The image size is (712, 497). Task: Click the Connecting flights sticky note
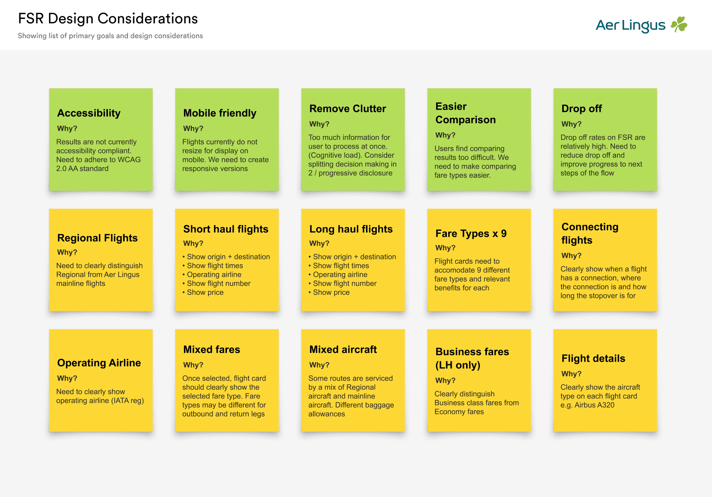pos(605,260)
